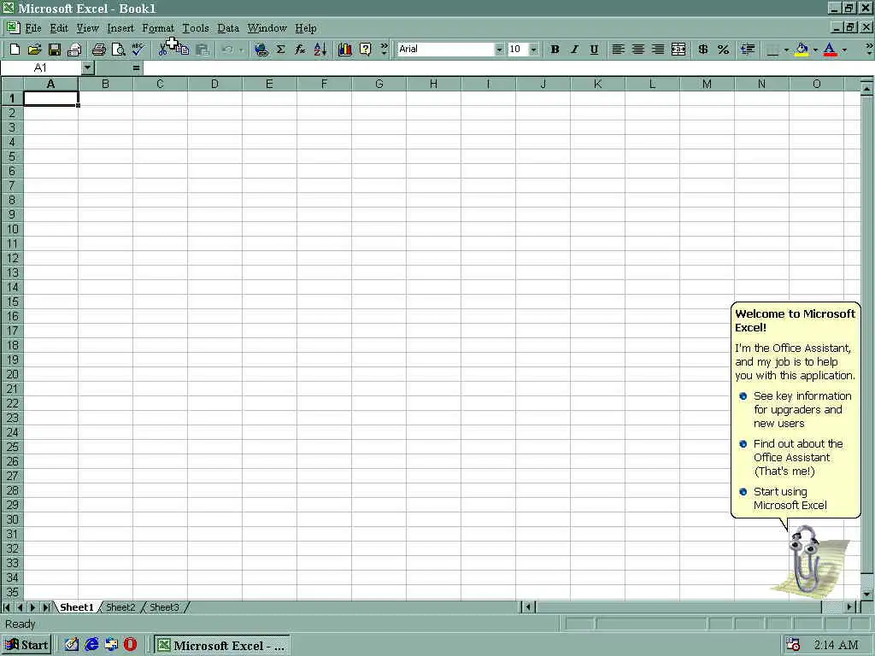875x656 pixels.
Task: Open the Fill Color dropdown arrow
Action: pos(815,50)
